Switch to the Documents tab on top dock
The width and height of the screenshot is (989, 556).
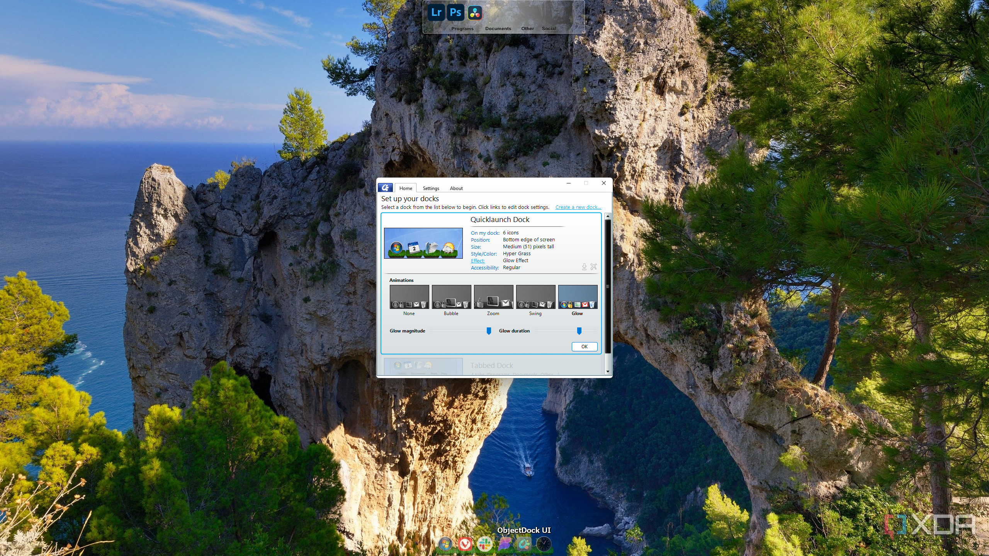(498, 29)
